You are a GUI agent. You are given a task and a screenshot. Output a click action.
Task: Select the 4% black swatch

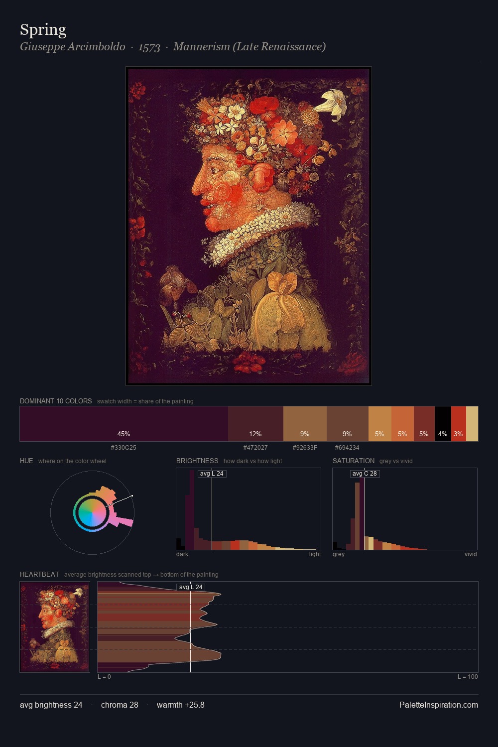tap(443, 424)
